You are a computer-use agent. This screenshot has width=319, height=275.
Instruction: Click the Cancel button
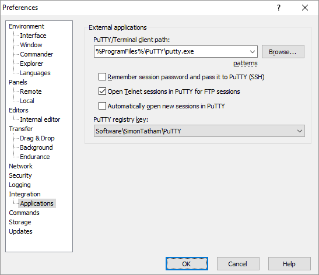pos(238,263)
